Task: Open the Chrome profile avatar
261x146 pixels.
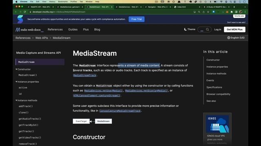Action: click(241, 12)
